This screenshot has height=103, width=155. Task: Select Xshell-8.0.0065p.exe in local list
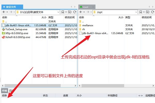click(x=39, y=37)
